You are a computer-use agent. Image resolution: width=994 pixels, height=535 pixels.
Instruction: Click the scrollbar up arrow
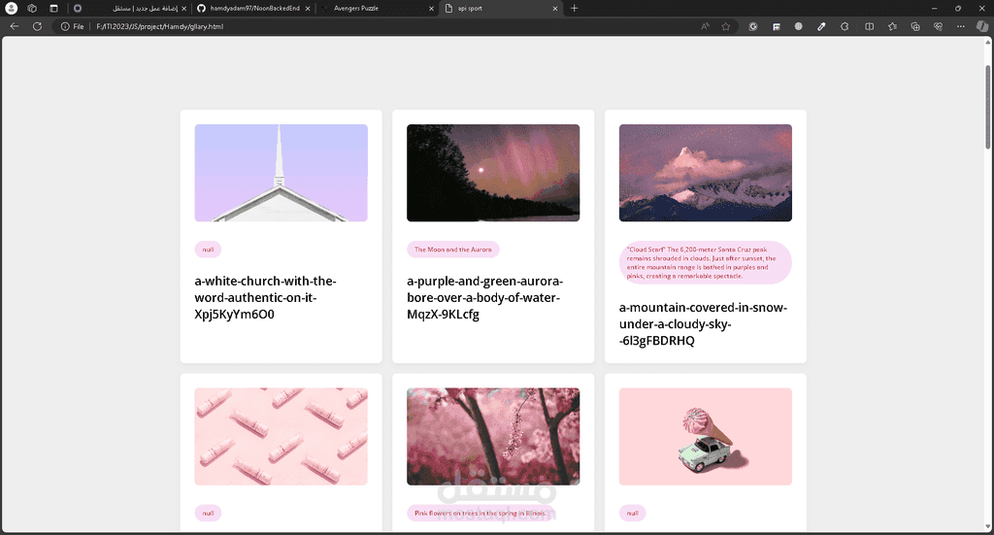point(987,42)
